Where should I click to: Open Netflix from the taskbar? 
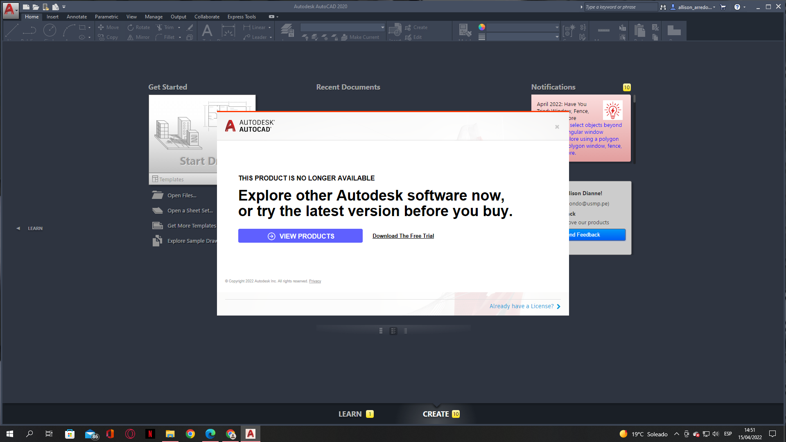(x=150, y=434)
